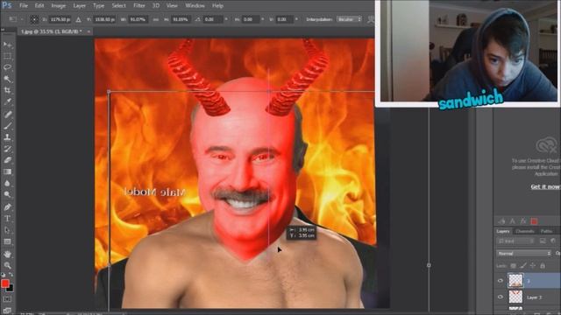
Task: Select the Move tool
Action: click(7, 45)
